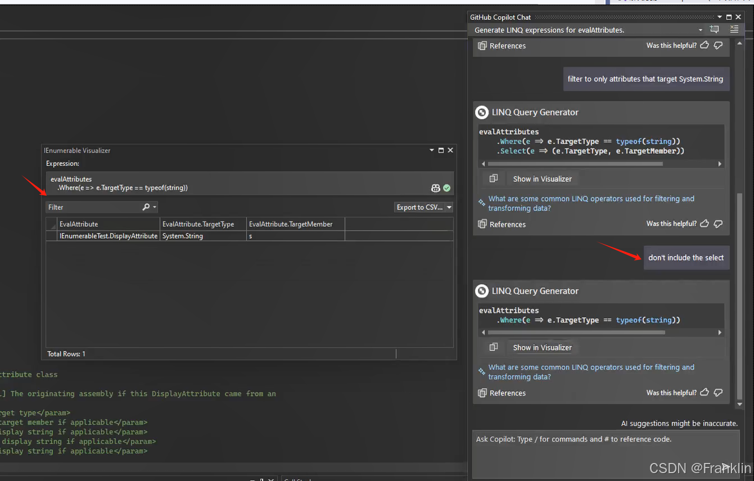
Task: Sort by EvalAttribute.TargetMember column header
Action: coord(296,224)
